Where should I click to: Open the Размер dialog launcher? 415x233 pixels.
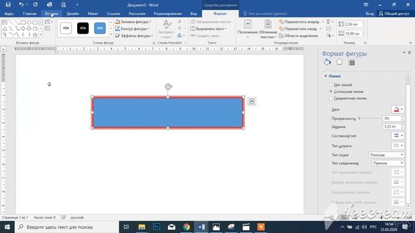tap(365, 43)
